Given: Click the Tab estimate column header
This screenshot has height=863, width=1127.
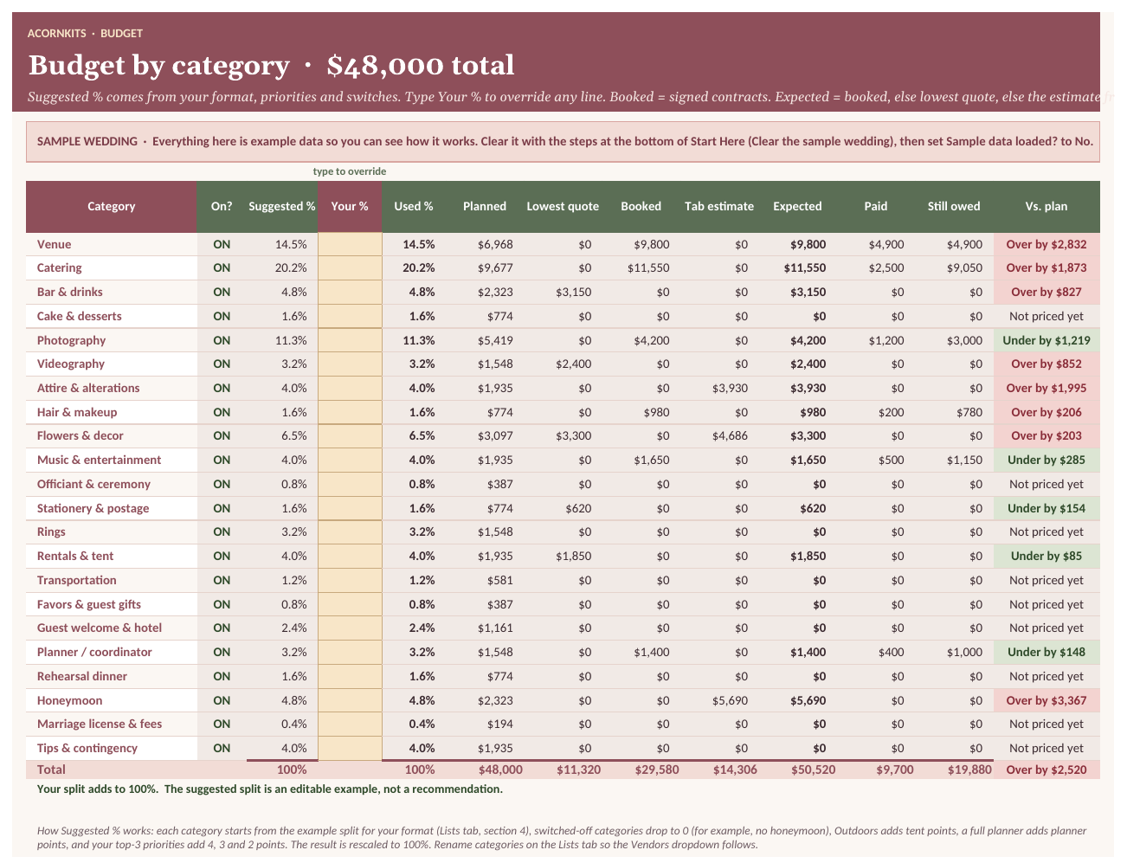Looking at the screenshot, I should pos(719,206).
